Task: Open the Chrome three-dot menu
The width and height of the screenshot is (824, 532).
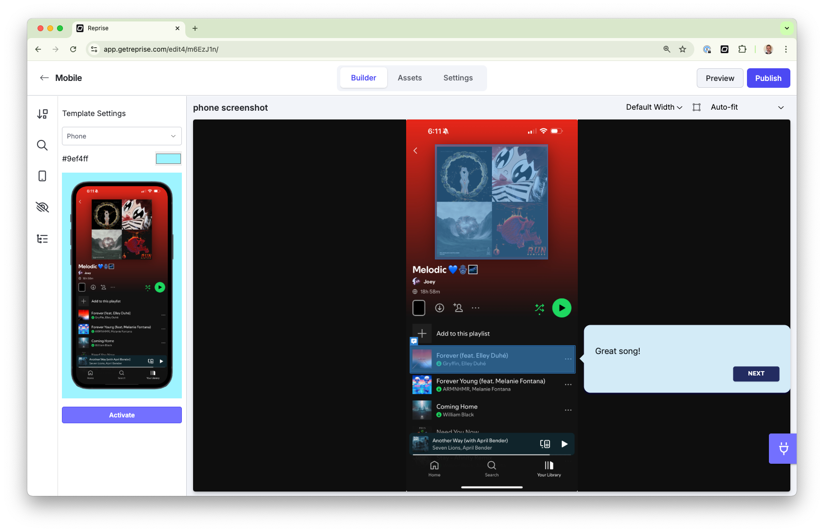Action: tap(786, 49)
